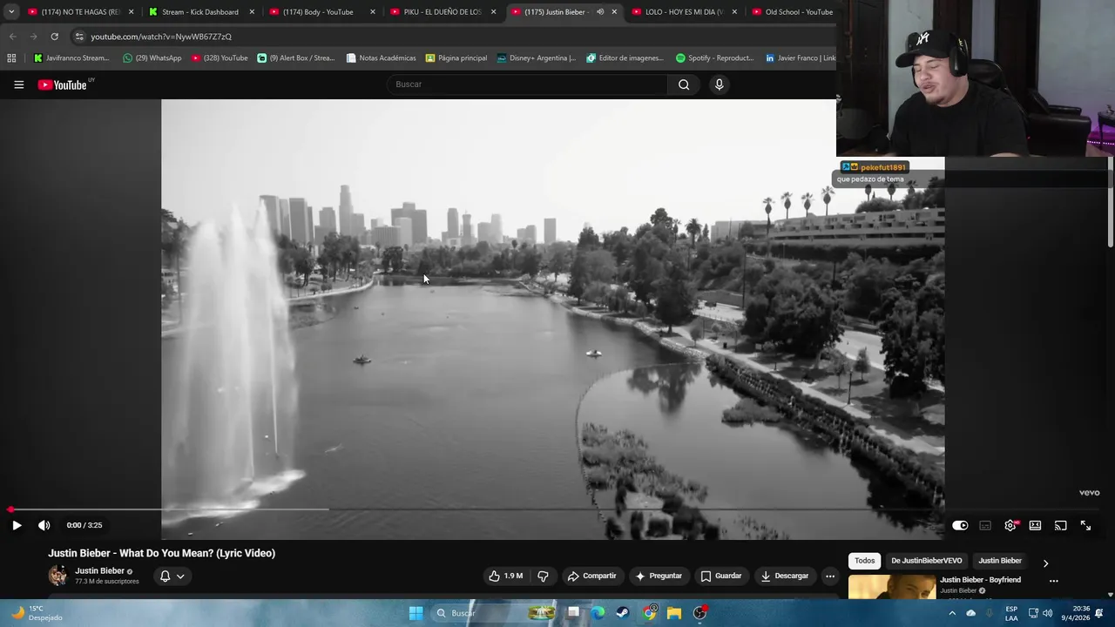Image resolution: width=1115 pixels, height=627 pixels.
Task: Open Página principal bookmark
Action: [x=456, y=58]
